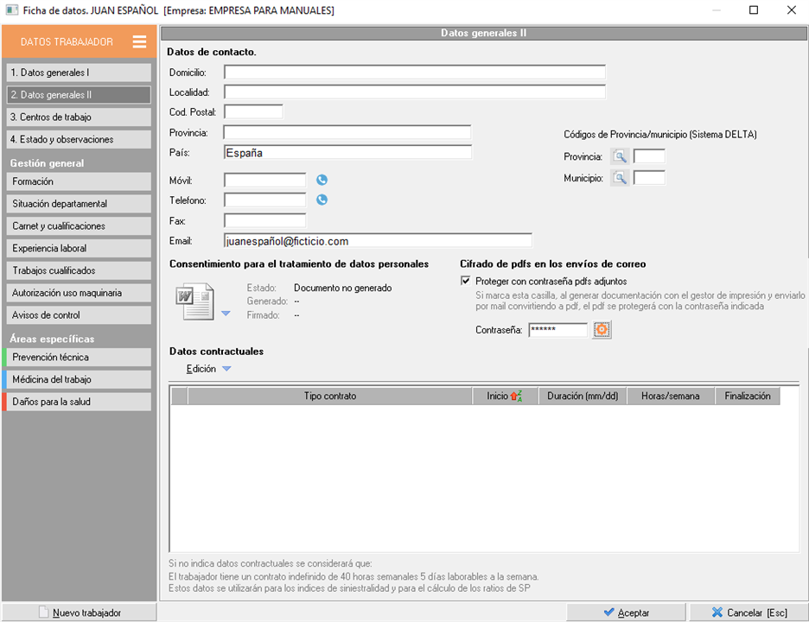
Task: Click the orange password generator icon
Action: pyautogui.click(x=602, y=330)
